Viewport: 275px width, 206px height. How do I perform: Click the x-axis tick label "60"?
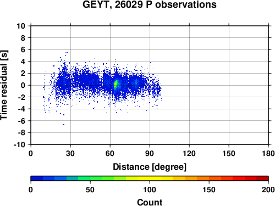pyautogui.click(x=110, y=153)
